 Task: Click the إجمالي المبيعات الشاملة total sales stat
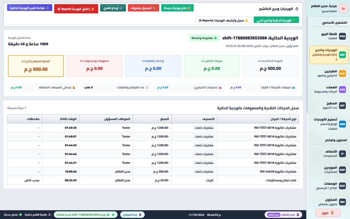point(43,87)
